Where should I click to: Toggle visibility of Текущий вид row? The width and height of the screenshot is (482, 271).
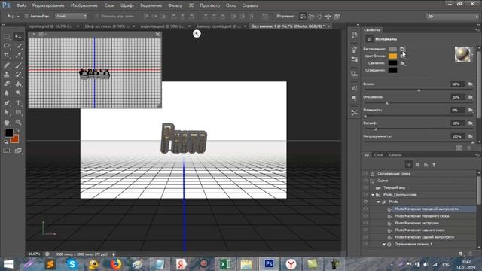[365, 187]
